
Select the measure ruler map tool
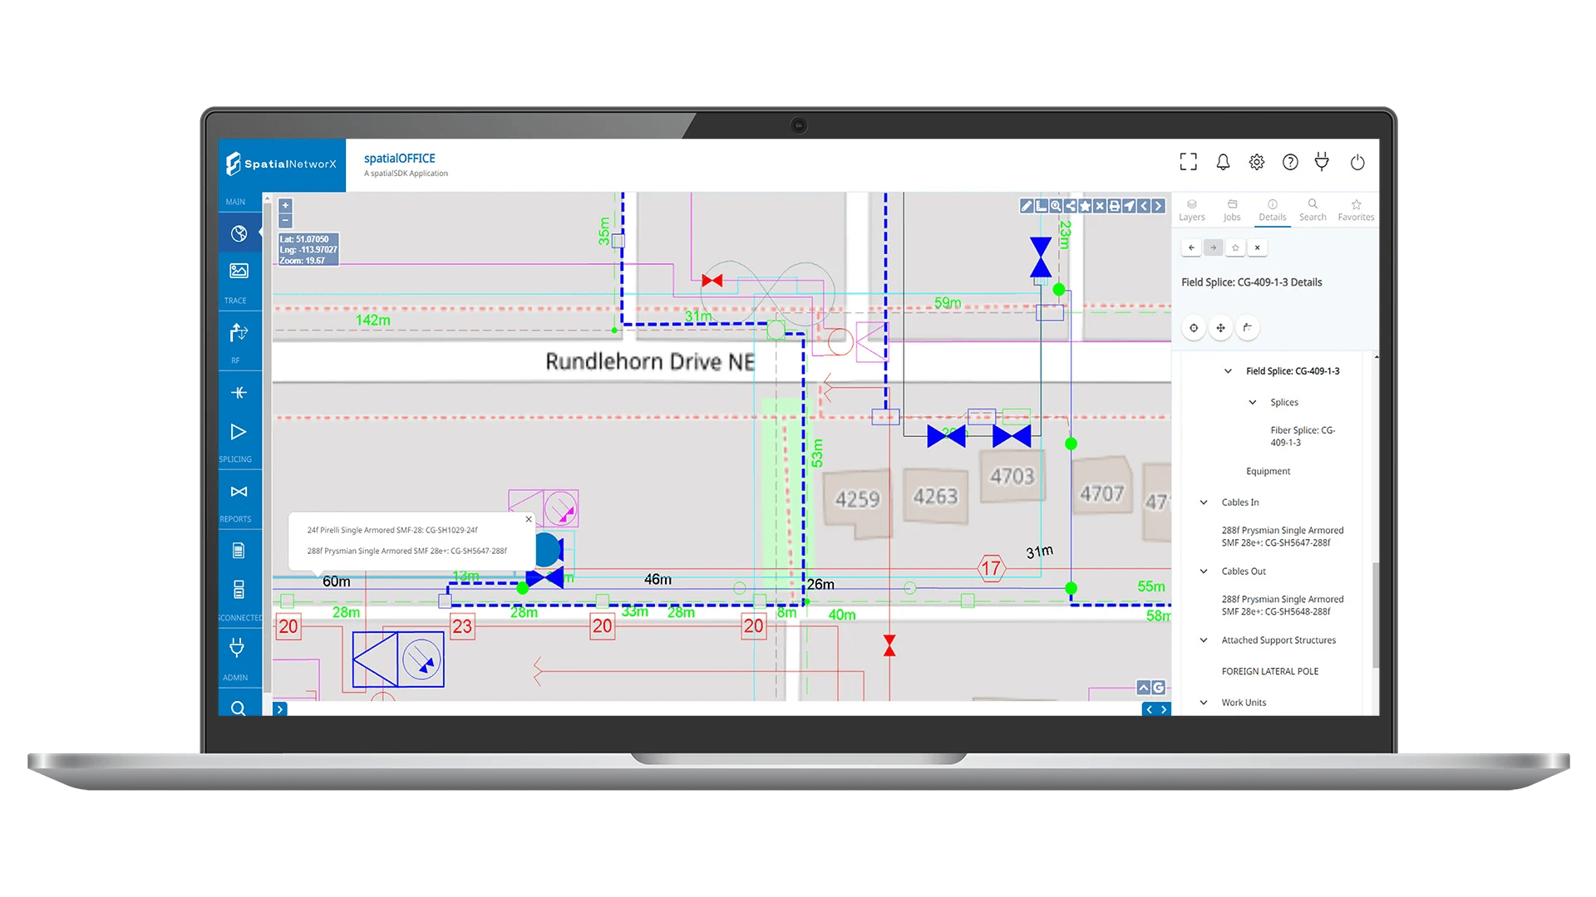[x=1041, y=206]
